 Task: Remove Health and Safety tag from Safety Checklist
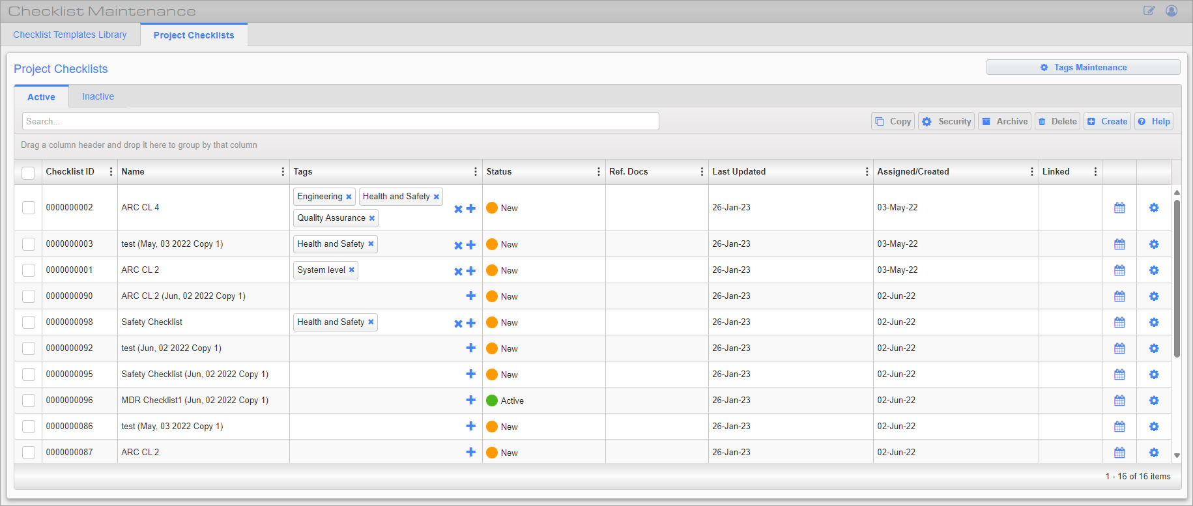pyautogui.click(x=371, y=322)
